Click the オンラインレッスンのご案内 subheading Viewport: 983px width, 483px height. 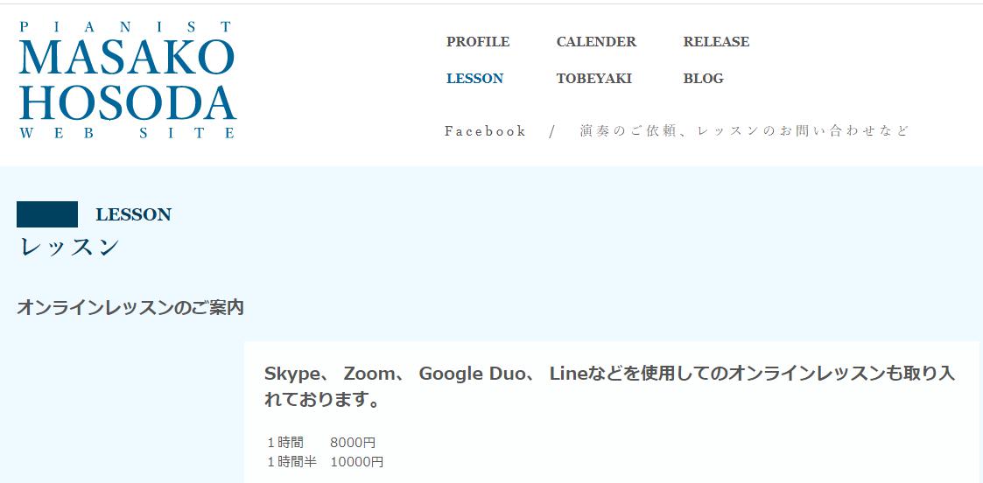point(130,308)
